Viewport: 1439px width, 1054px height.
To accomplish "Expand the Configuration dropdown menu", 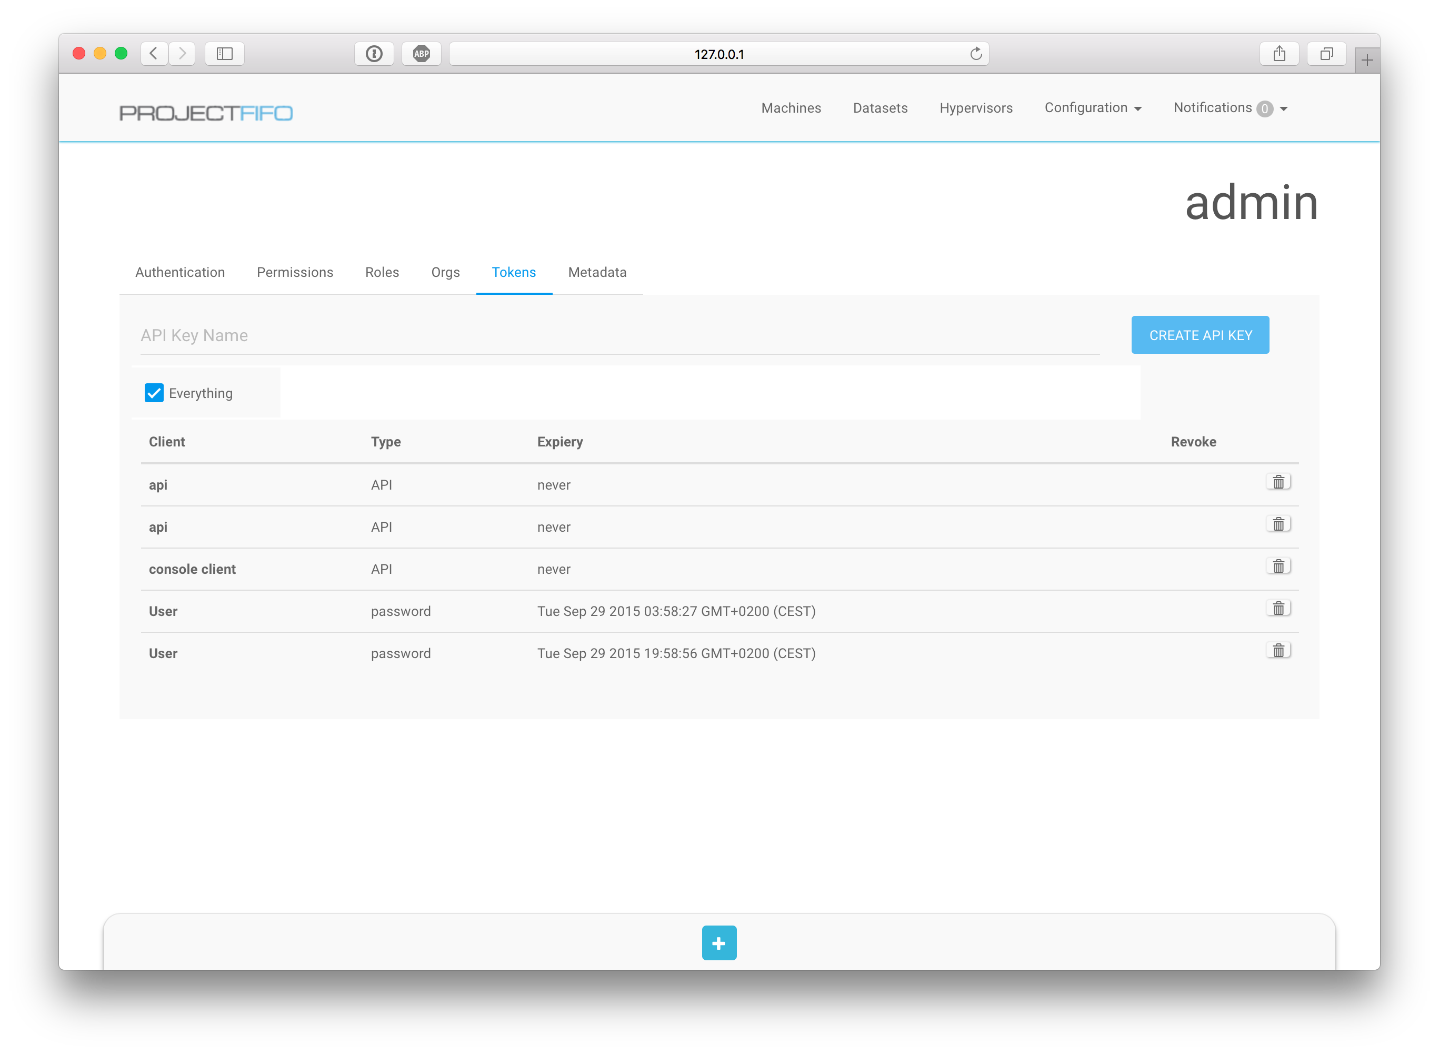I will (x=1092, y=108).
